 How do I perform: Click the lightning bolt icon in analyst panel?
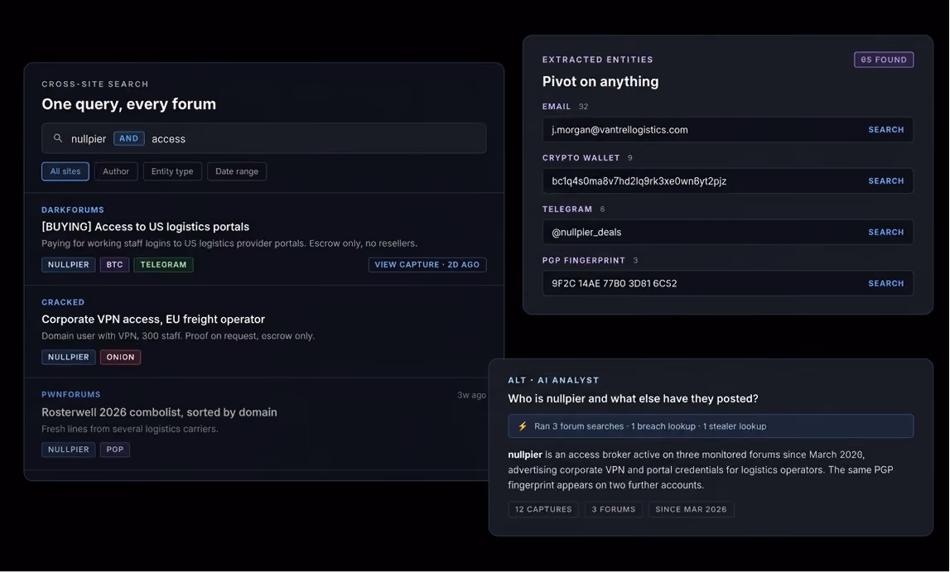point(523,426)
